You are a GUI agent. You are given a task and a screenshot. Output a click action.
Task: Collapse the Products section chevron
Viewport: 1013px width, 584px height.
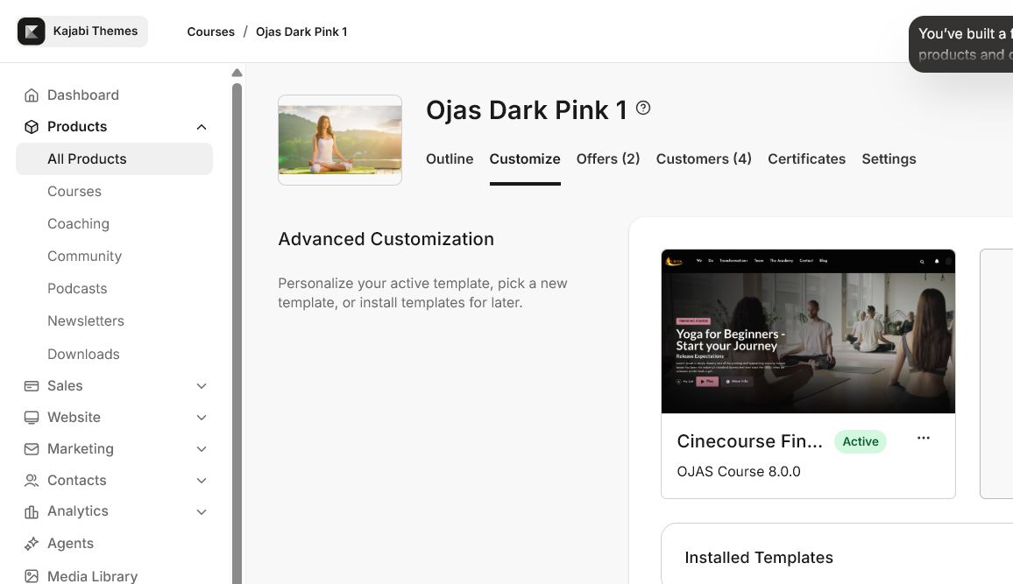tap(202, 127)
